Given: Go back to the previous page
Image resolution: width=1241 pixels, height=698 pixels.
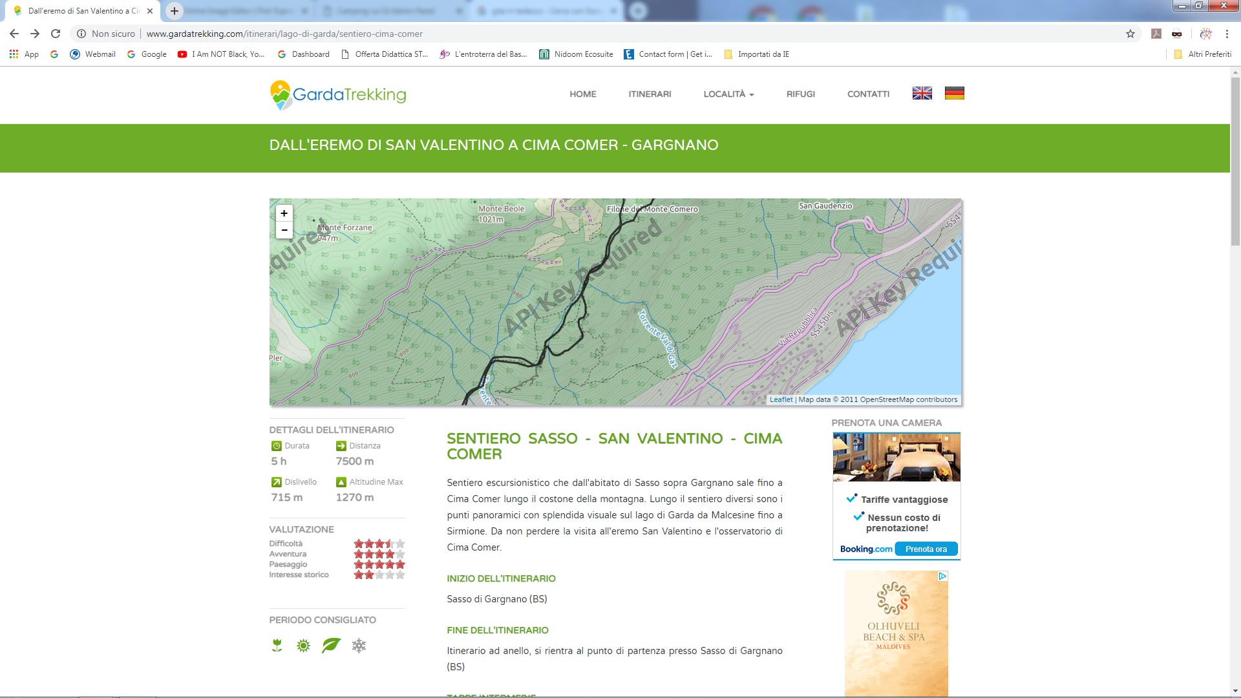Looking at the screenshot, I should point(14,34).
